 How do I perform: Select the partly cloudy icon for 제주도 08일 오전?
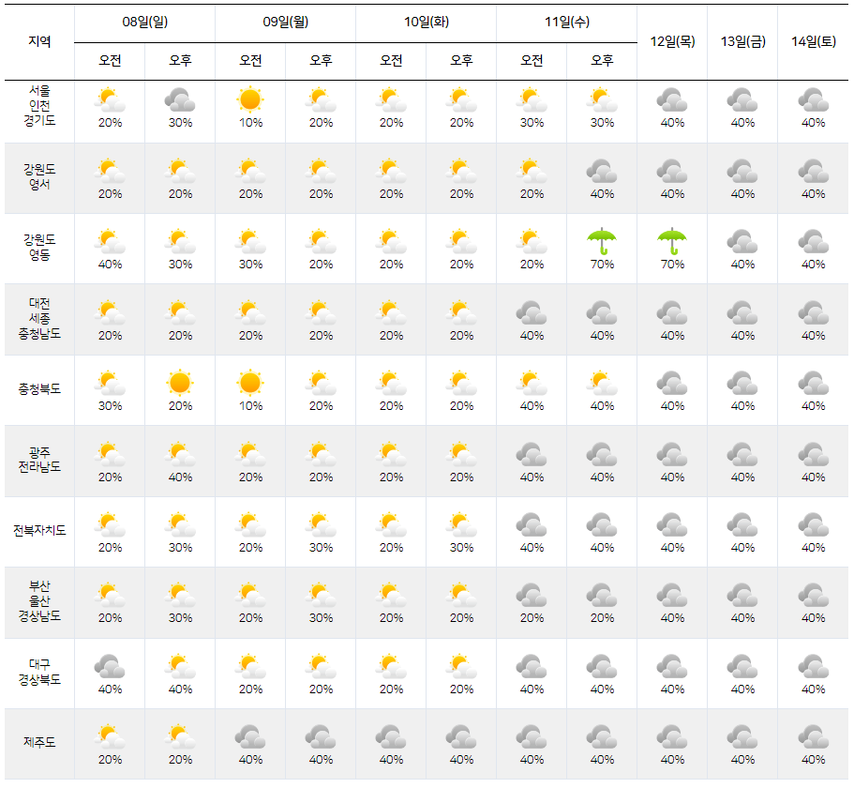(x=110, y=736)
